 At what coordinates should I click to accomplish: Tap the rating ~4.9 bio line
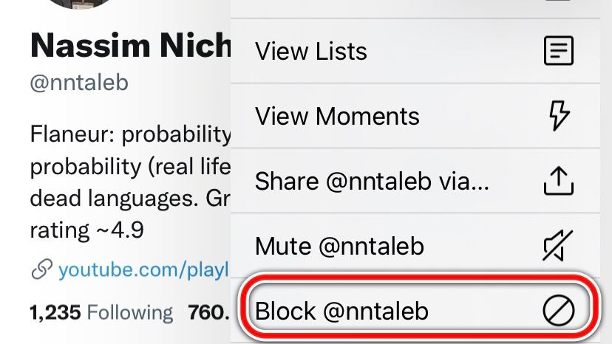point(86,231)
